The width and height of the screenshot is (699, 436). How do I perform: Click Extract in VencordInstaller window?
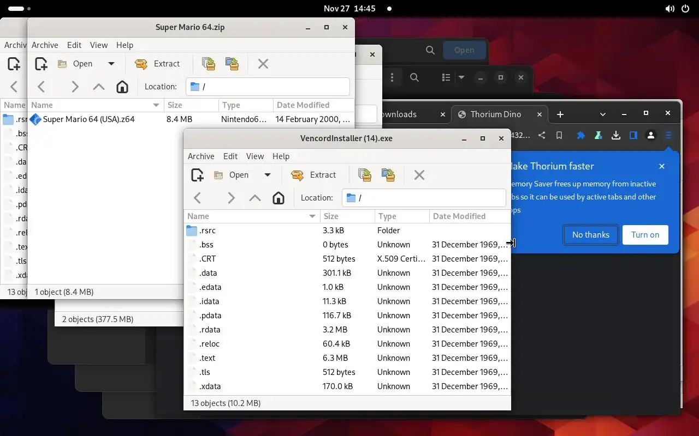tap(313, 175)
